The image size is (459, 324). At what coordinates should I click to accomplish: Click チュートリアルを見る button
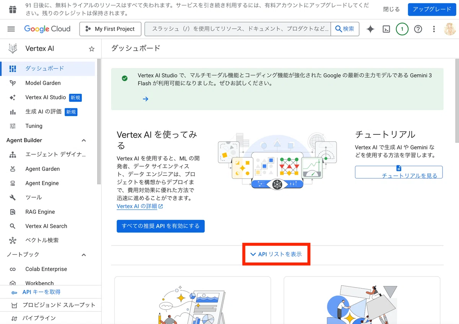pyautogui.click(x=399, y=172)
